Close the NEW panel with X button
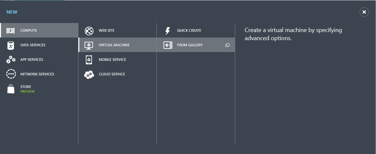 click(364, 12)
